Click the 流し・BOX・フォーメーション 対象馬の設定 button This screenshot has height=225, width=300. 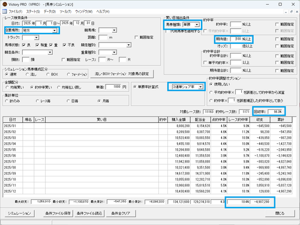pyautogui.click(x=122, y=74)
